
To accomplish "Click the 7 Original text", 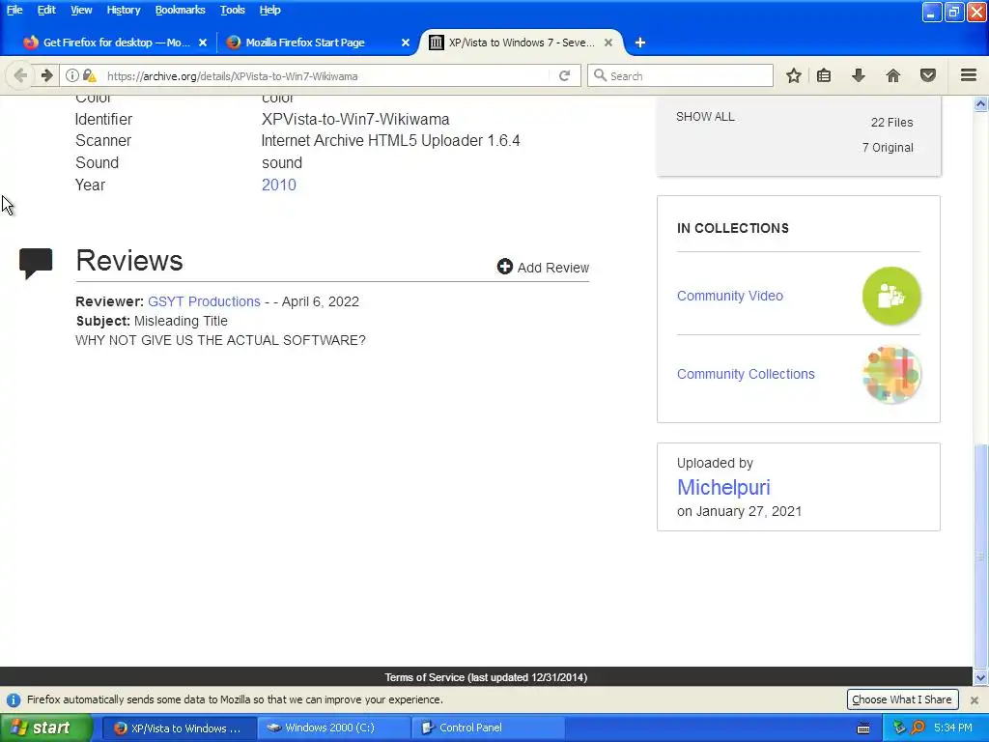I will [888, 148].
